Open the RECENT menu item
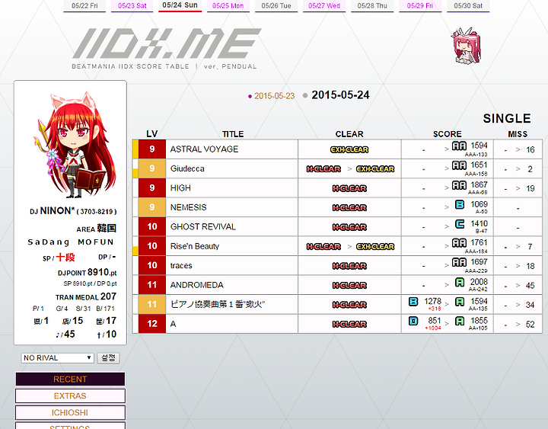 point(70,379)
